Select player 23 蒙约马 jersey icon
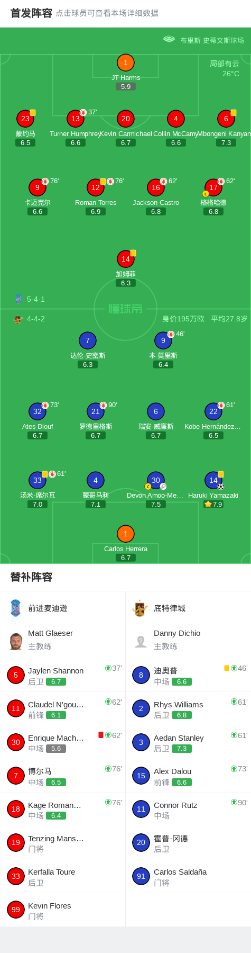The width and height of the screenshot is (251, 953). [x=25, y=119]
